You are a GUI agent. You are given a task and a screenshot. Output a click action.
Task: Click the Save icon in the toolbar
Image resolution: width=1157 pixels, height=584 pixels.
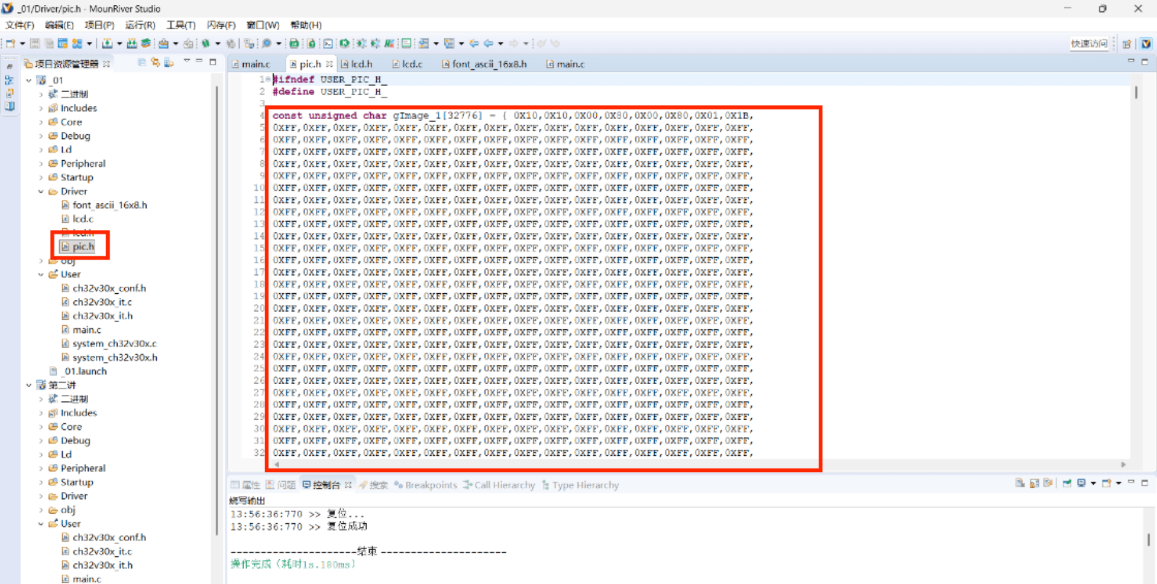[x=35, y=43]
